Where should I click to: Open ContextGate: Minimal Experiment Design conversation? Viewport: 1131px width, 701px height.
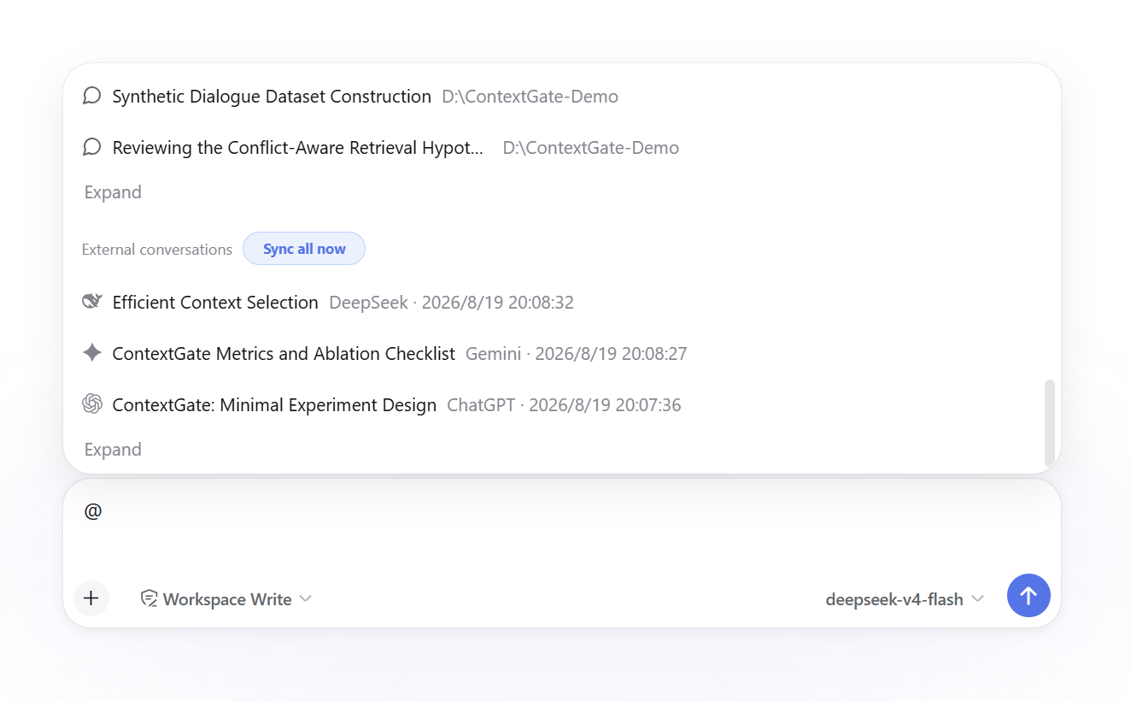(x=274, y=404)
